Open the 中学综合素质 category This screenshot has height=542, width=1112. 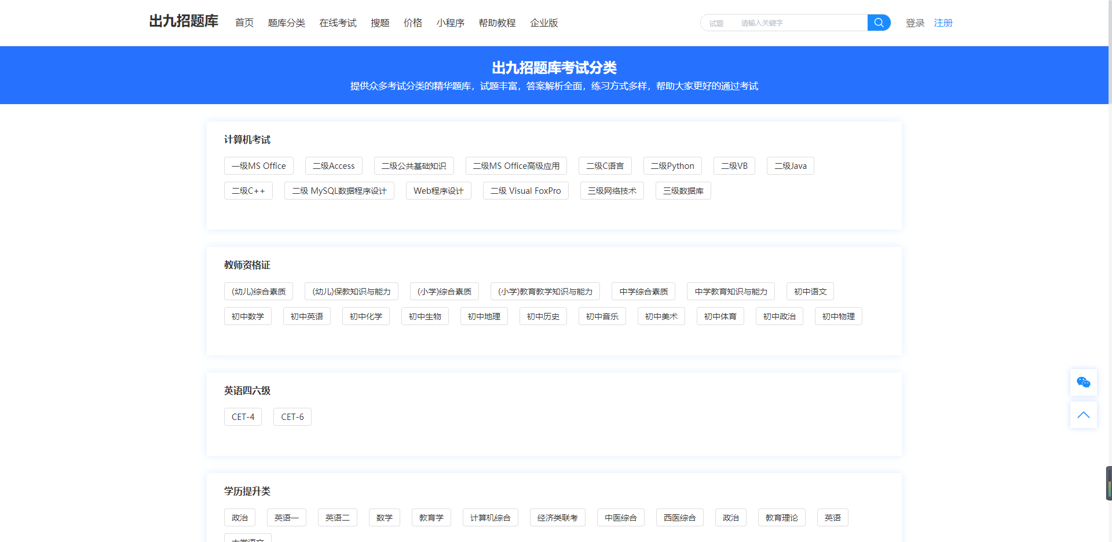tap(643, 292)
